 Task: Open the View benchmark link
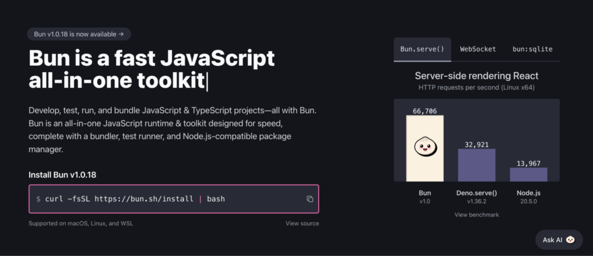tap(477, 214)
